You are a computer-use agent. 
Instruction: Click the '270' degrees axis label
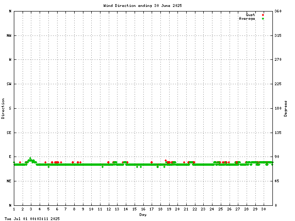[x=278, y=59]
